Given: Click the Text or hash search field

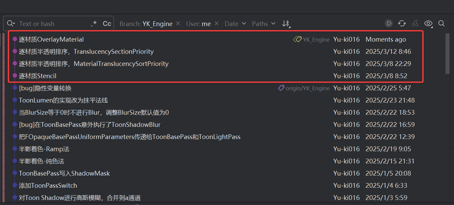Looking at the screenshot, I should pyautogui.click(x=51, y=24).
